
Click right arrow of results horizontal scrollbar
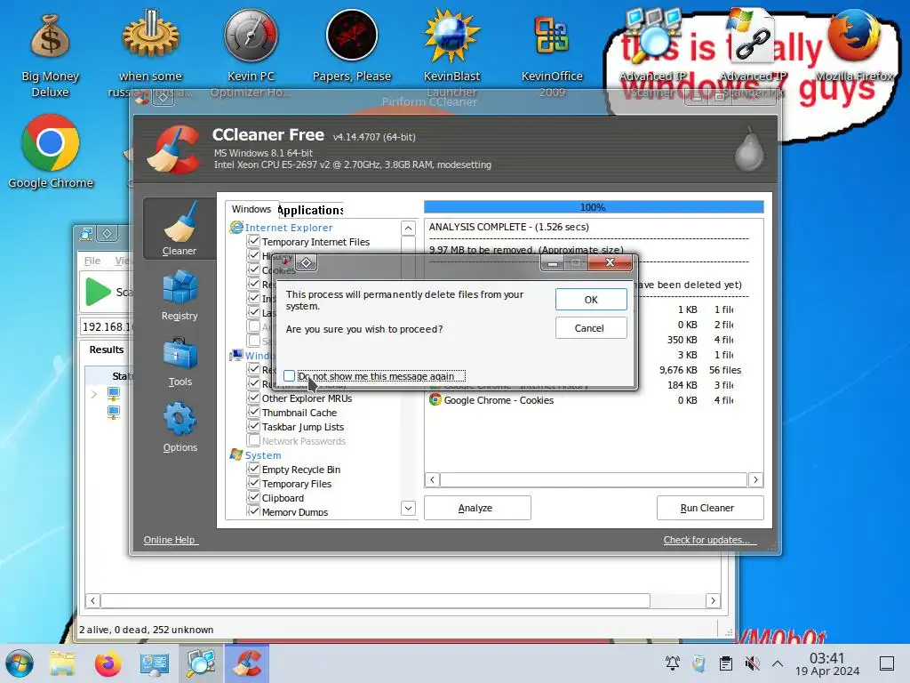point(755,479)
